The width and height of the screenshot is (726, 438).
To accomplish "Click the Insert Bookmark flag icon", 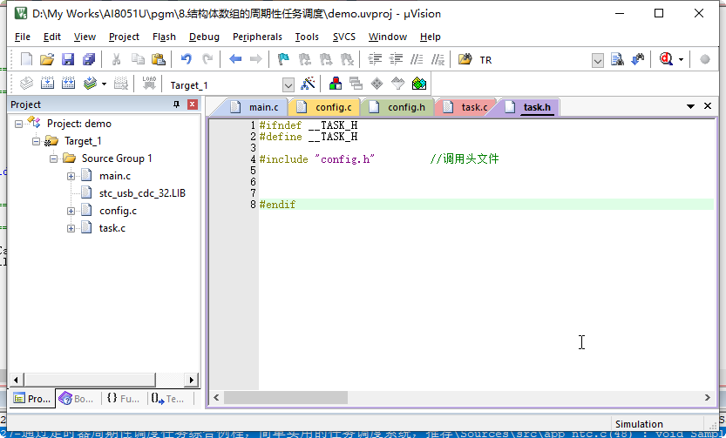I will point(283,59).
